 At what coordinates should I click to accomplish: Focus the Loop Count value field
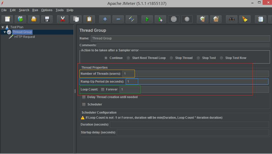[194, 89]
